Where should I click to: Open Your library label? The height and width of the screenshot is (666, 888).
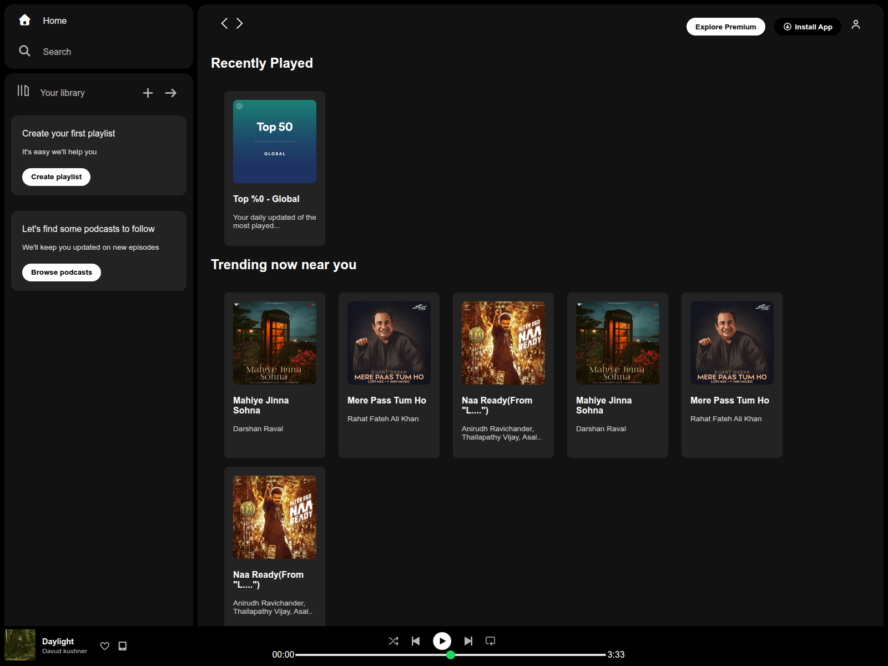(x=63, y=93)
